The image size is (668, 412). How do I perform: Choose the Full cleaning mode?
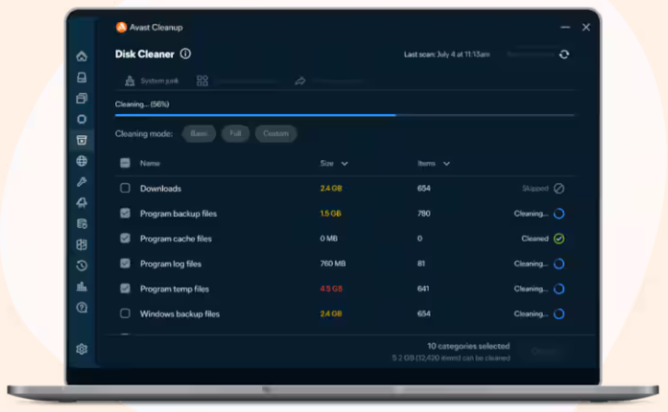[236, 133]
